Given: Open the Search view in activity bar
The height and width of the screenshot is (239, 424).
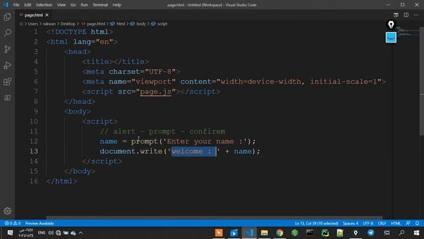Looking at the screenshot, I should coord(7,33).
